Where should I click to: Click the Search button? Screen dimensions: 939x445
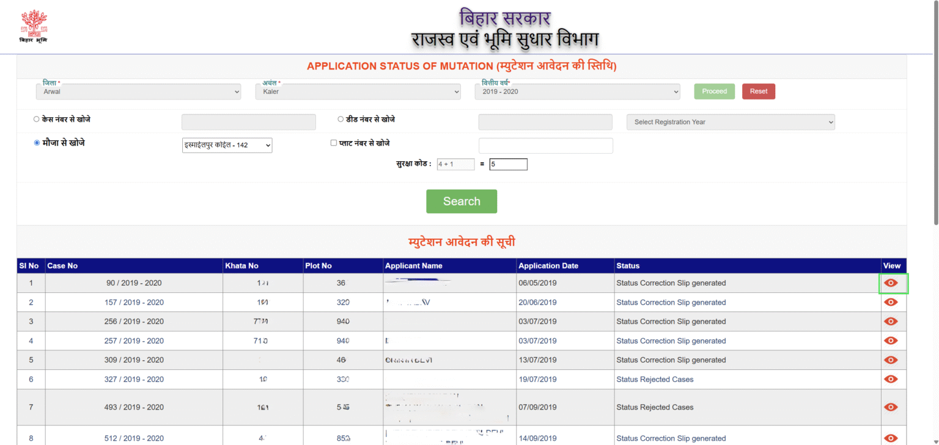pos(462,201)
